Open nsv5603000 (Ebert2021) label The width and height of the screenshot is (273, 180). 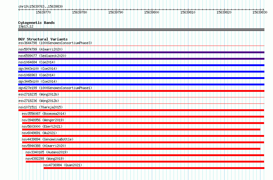pyautogui.click(x=42, y=126)
